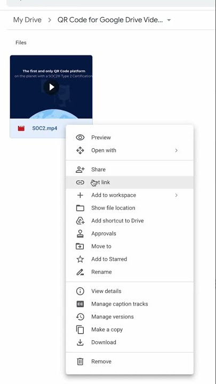Select Add shortcut to Drive
The image size is (216, 384).
point(130,221)
